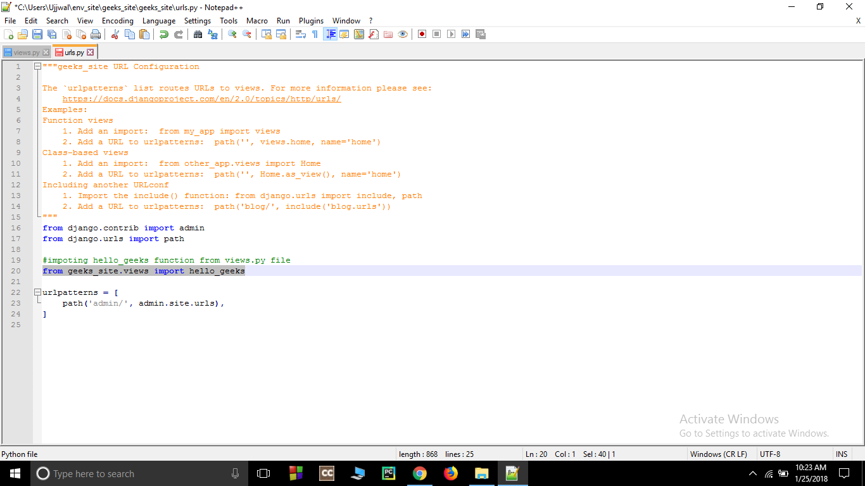
Task: Click the toolbar Close document icon
Action: [66, 34]
